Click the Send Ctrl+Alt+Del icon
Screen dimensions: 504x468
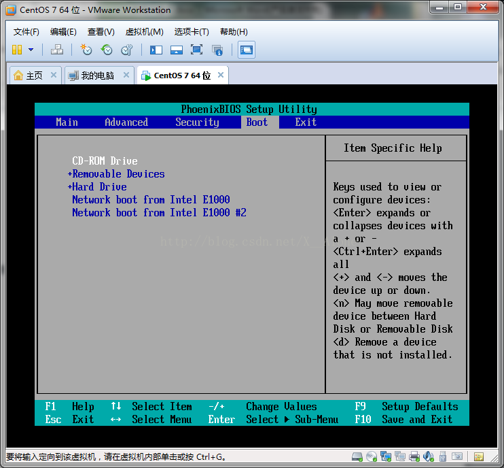(x=57, y=50)
